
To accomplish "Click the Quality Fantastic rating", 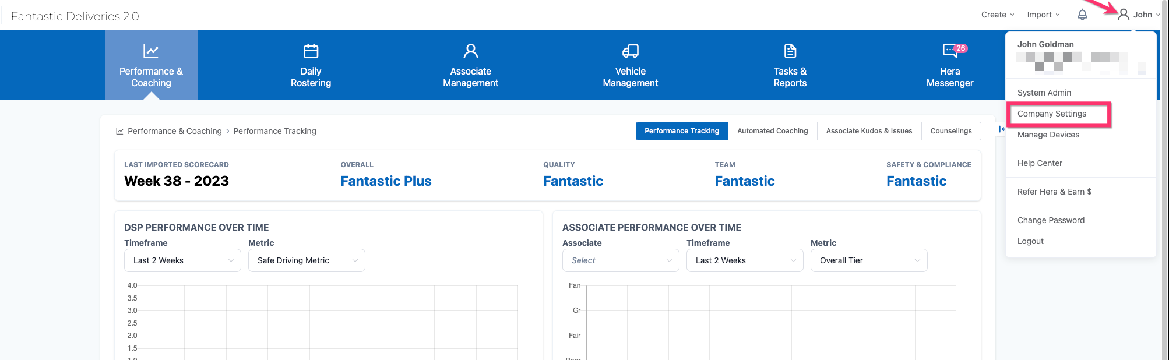I will (x=573, y=181).
